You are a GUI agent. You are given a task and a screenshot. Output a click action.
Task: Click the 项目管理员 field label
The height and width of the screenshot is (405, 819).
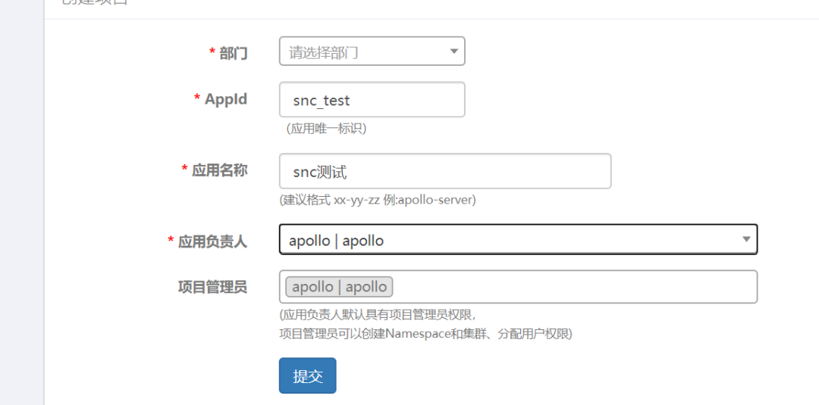tap(212, 287)
